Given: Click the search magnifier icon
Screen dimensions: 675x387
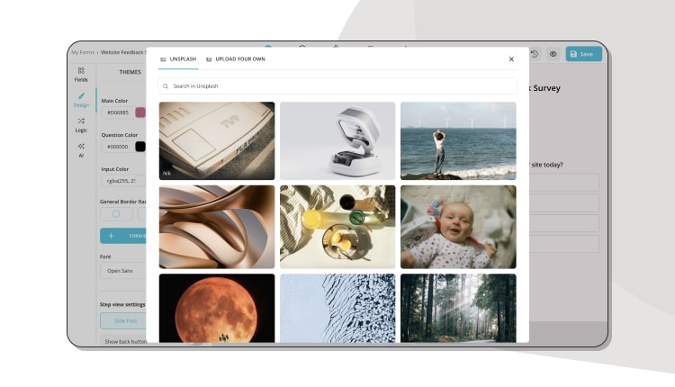Looking at the screenshot, I should [166, 86].
